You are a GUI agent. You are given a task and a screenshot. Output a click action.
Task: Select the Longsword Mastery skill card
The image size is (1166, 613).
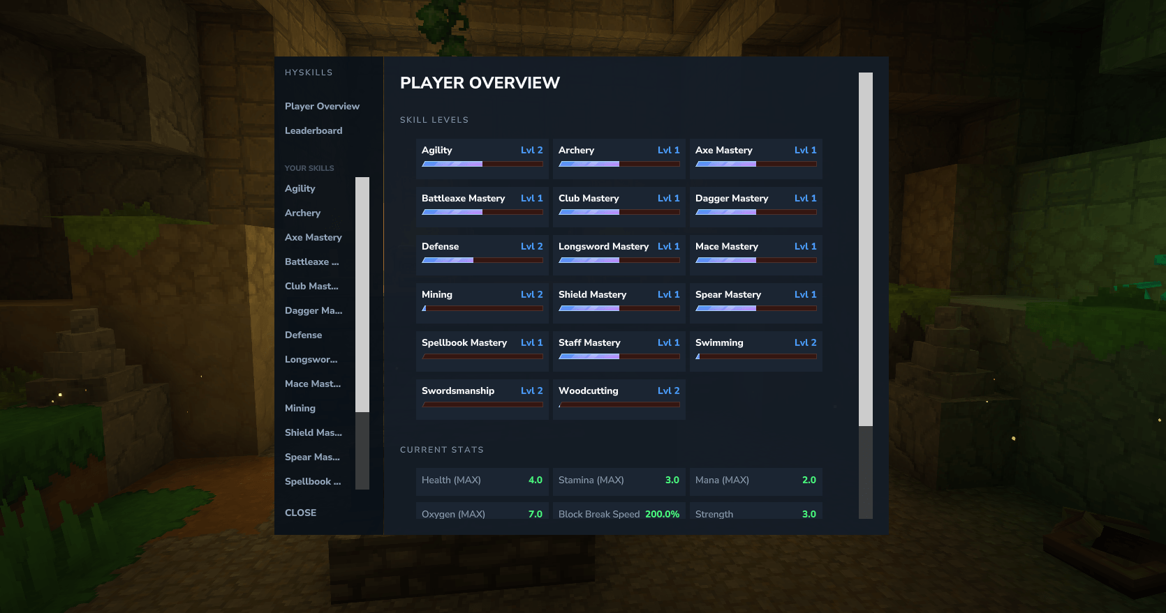[x=619, y=254]
